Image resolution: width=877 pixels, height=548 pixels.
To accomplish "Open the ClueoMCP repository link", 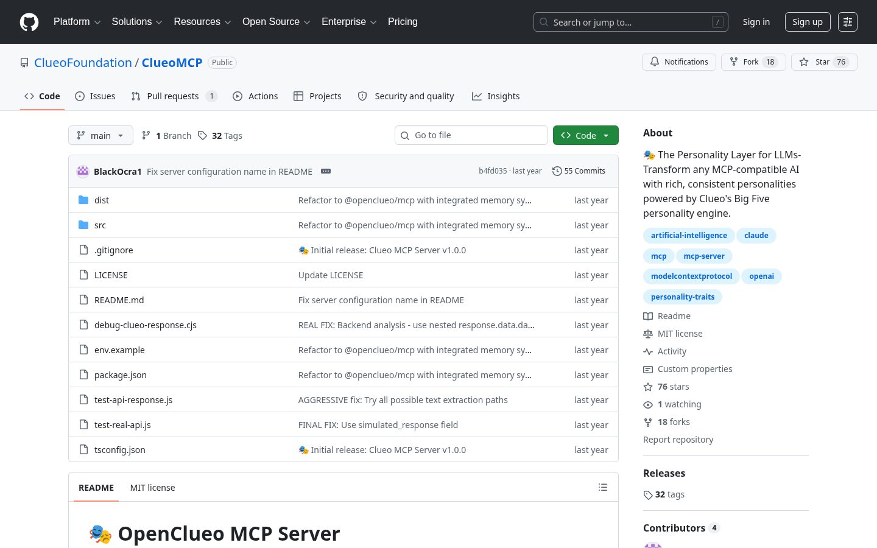I will (172, 63).
